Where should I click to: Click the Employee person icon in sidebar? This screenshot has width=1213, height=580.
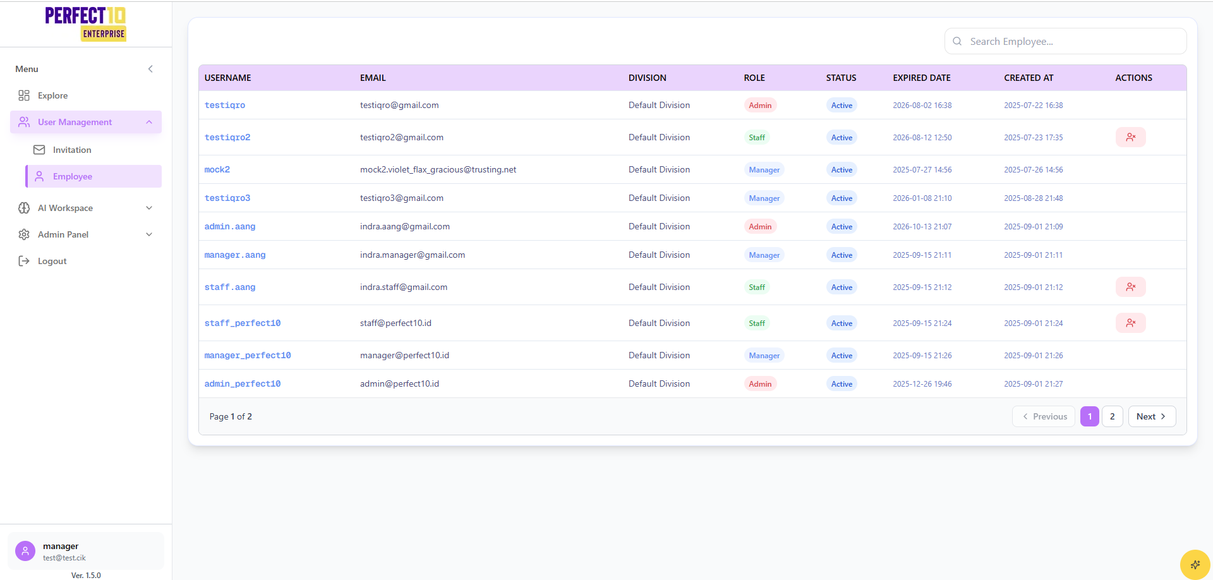39,176
